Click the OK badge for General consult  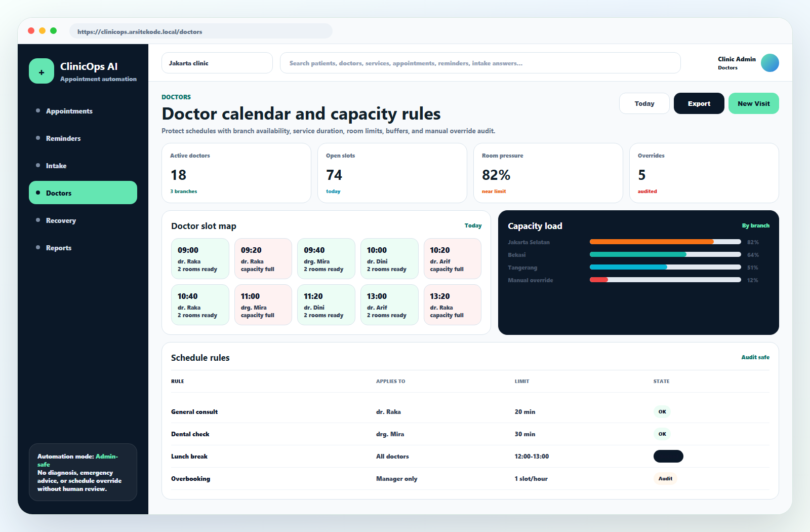(x=662, y=411)
